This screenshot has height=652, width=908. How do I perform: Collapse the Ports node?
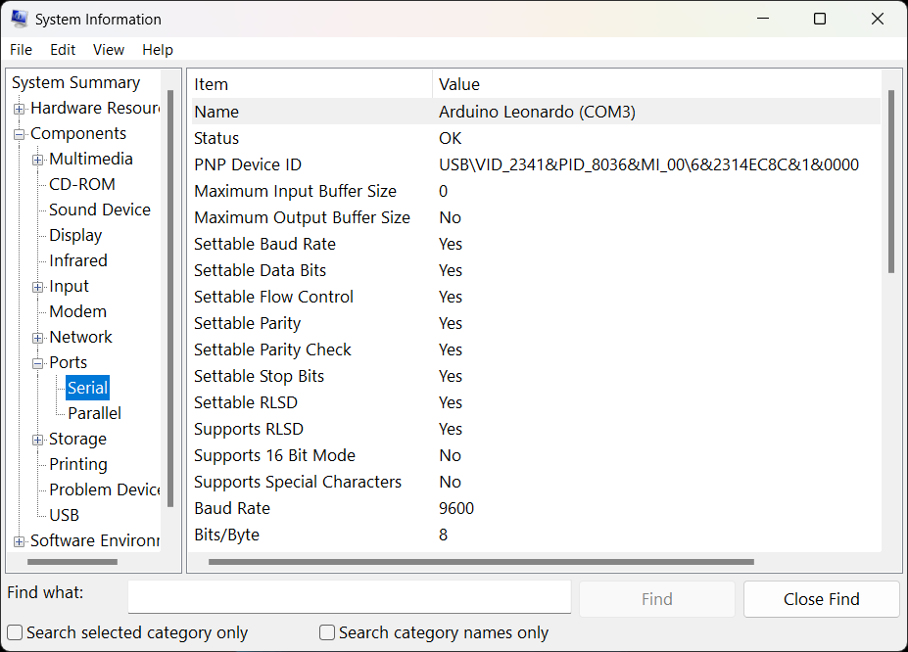click(37, 363)
